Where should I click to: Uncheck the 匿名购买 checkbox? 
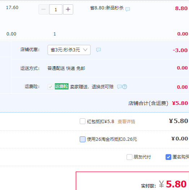coord(168,157)
